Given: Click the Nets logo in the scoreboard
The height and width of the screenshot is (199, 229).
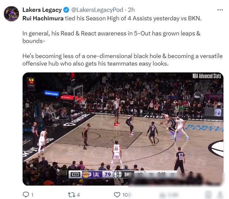Looking at the screenshot, I should 118,174.
